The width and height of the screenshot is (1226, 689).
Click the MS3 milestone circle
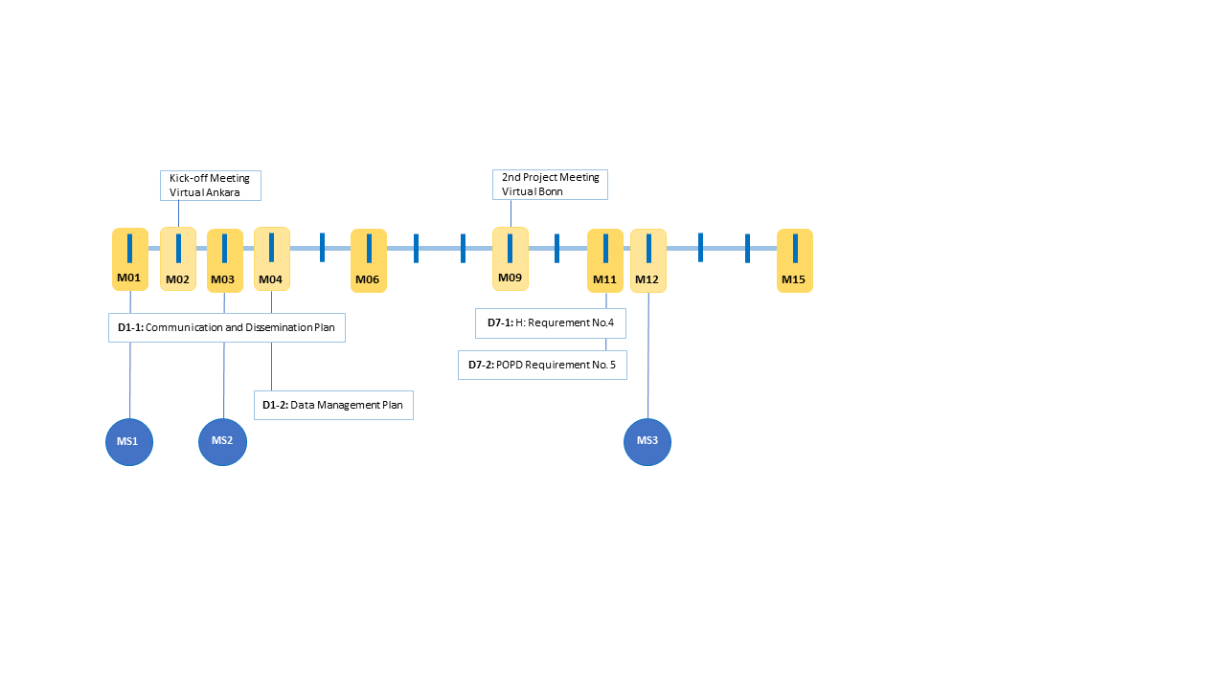pos(647,441)
